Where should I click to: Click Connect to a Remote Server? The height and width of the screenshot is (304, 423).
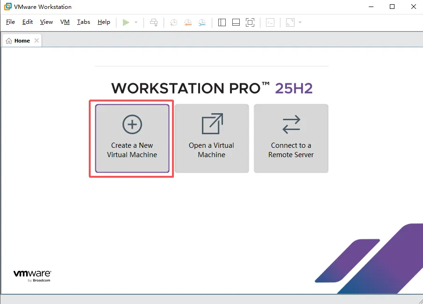click(x=291, y=138)
